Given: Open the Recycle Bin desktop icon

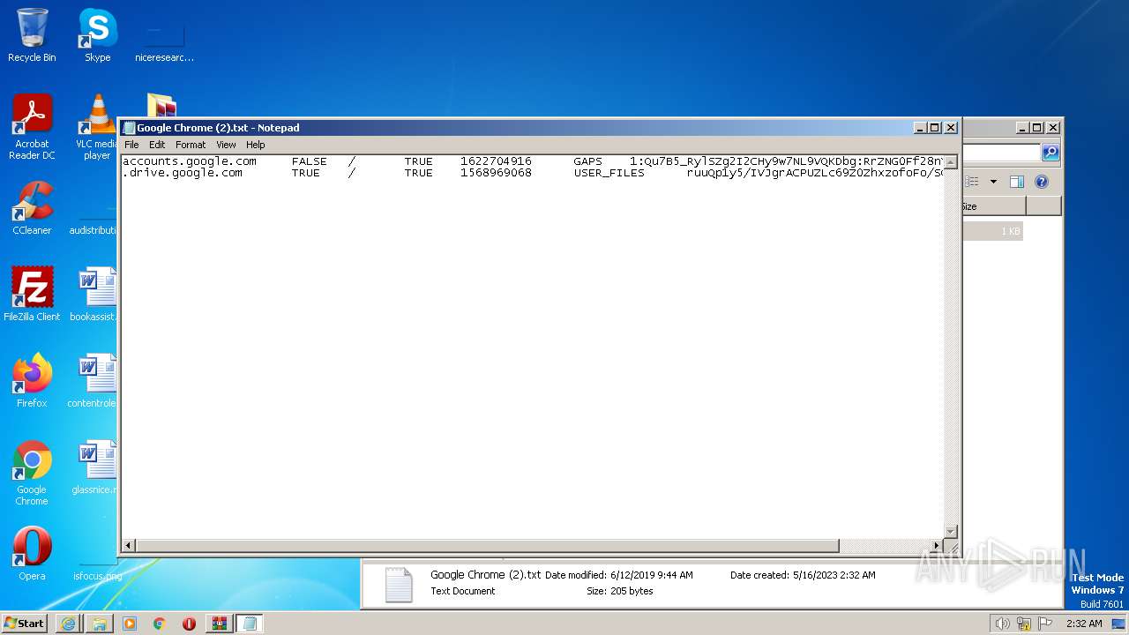Looking at the screenshot, I should [x=32, y=35].
